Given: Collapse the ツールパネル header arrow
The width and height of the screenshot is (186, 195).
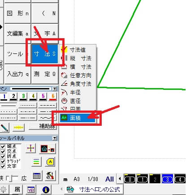Looking at the screenshot, I should click(55, 138).
